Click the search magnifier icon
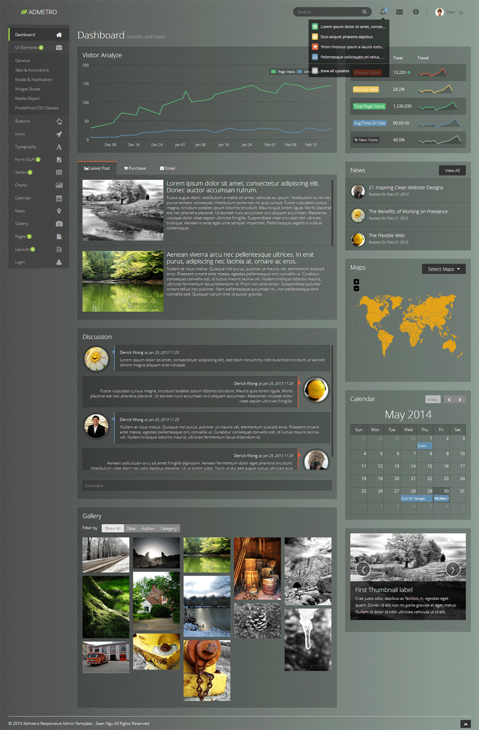Image resolution: width=479 pixels, height=730 pixels. 365,12
